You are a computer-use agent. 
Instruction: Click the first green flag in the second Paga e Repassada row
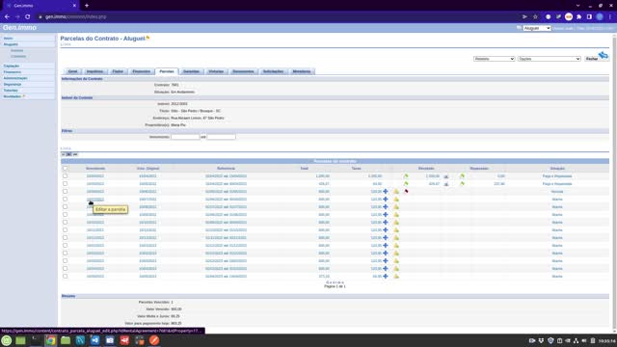click(x=406, y=184)
